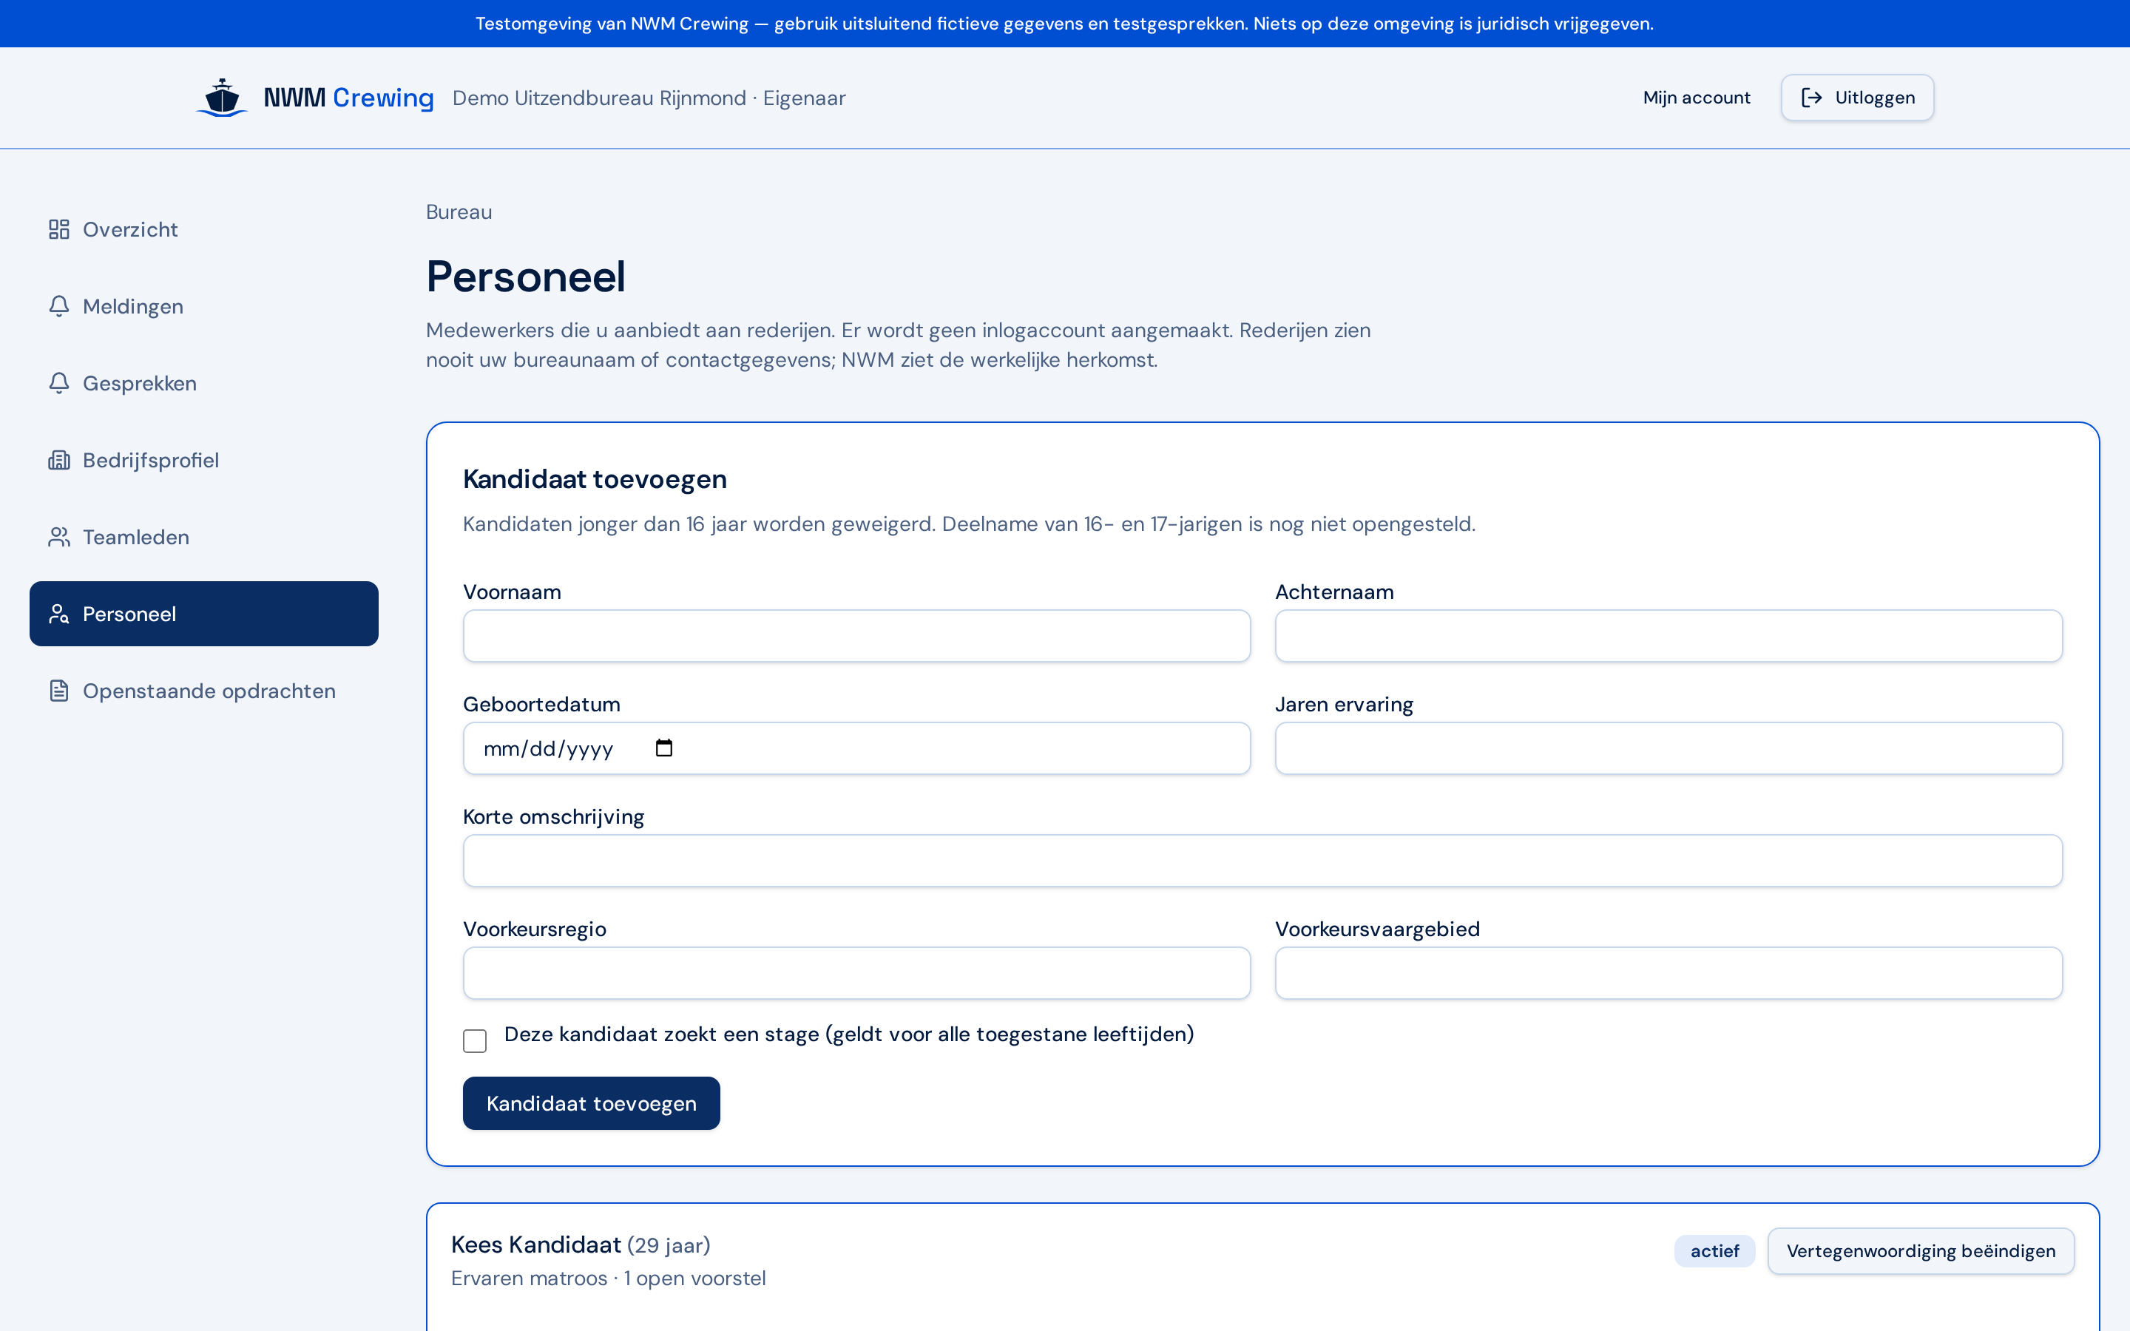Click the Kees Kandidaat name
The image size is (2130, 1331).
[x=536, y=1244]
